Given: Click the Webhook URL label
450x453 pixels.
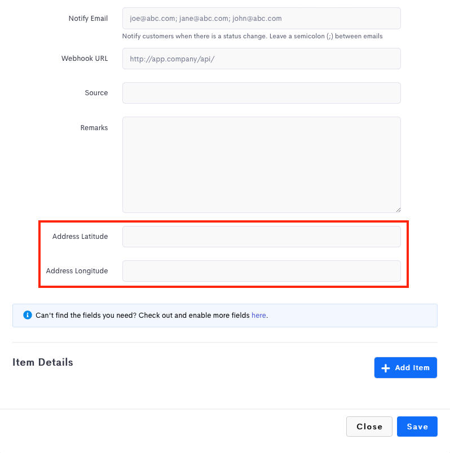Looking at the screenshot, I should click(85, 59).
